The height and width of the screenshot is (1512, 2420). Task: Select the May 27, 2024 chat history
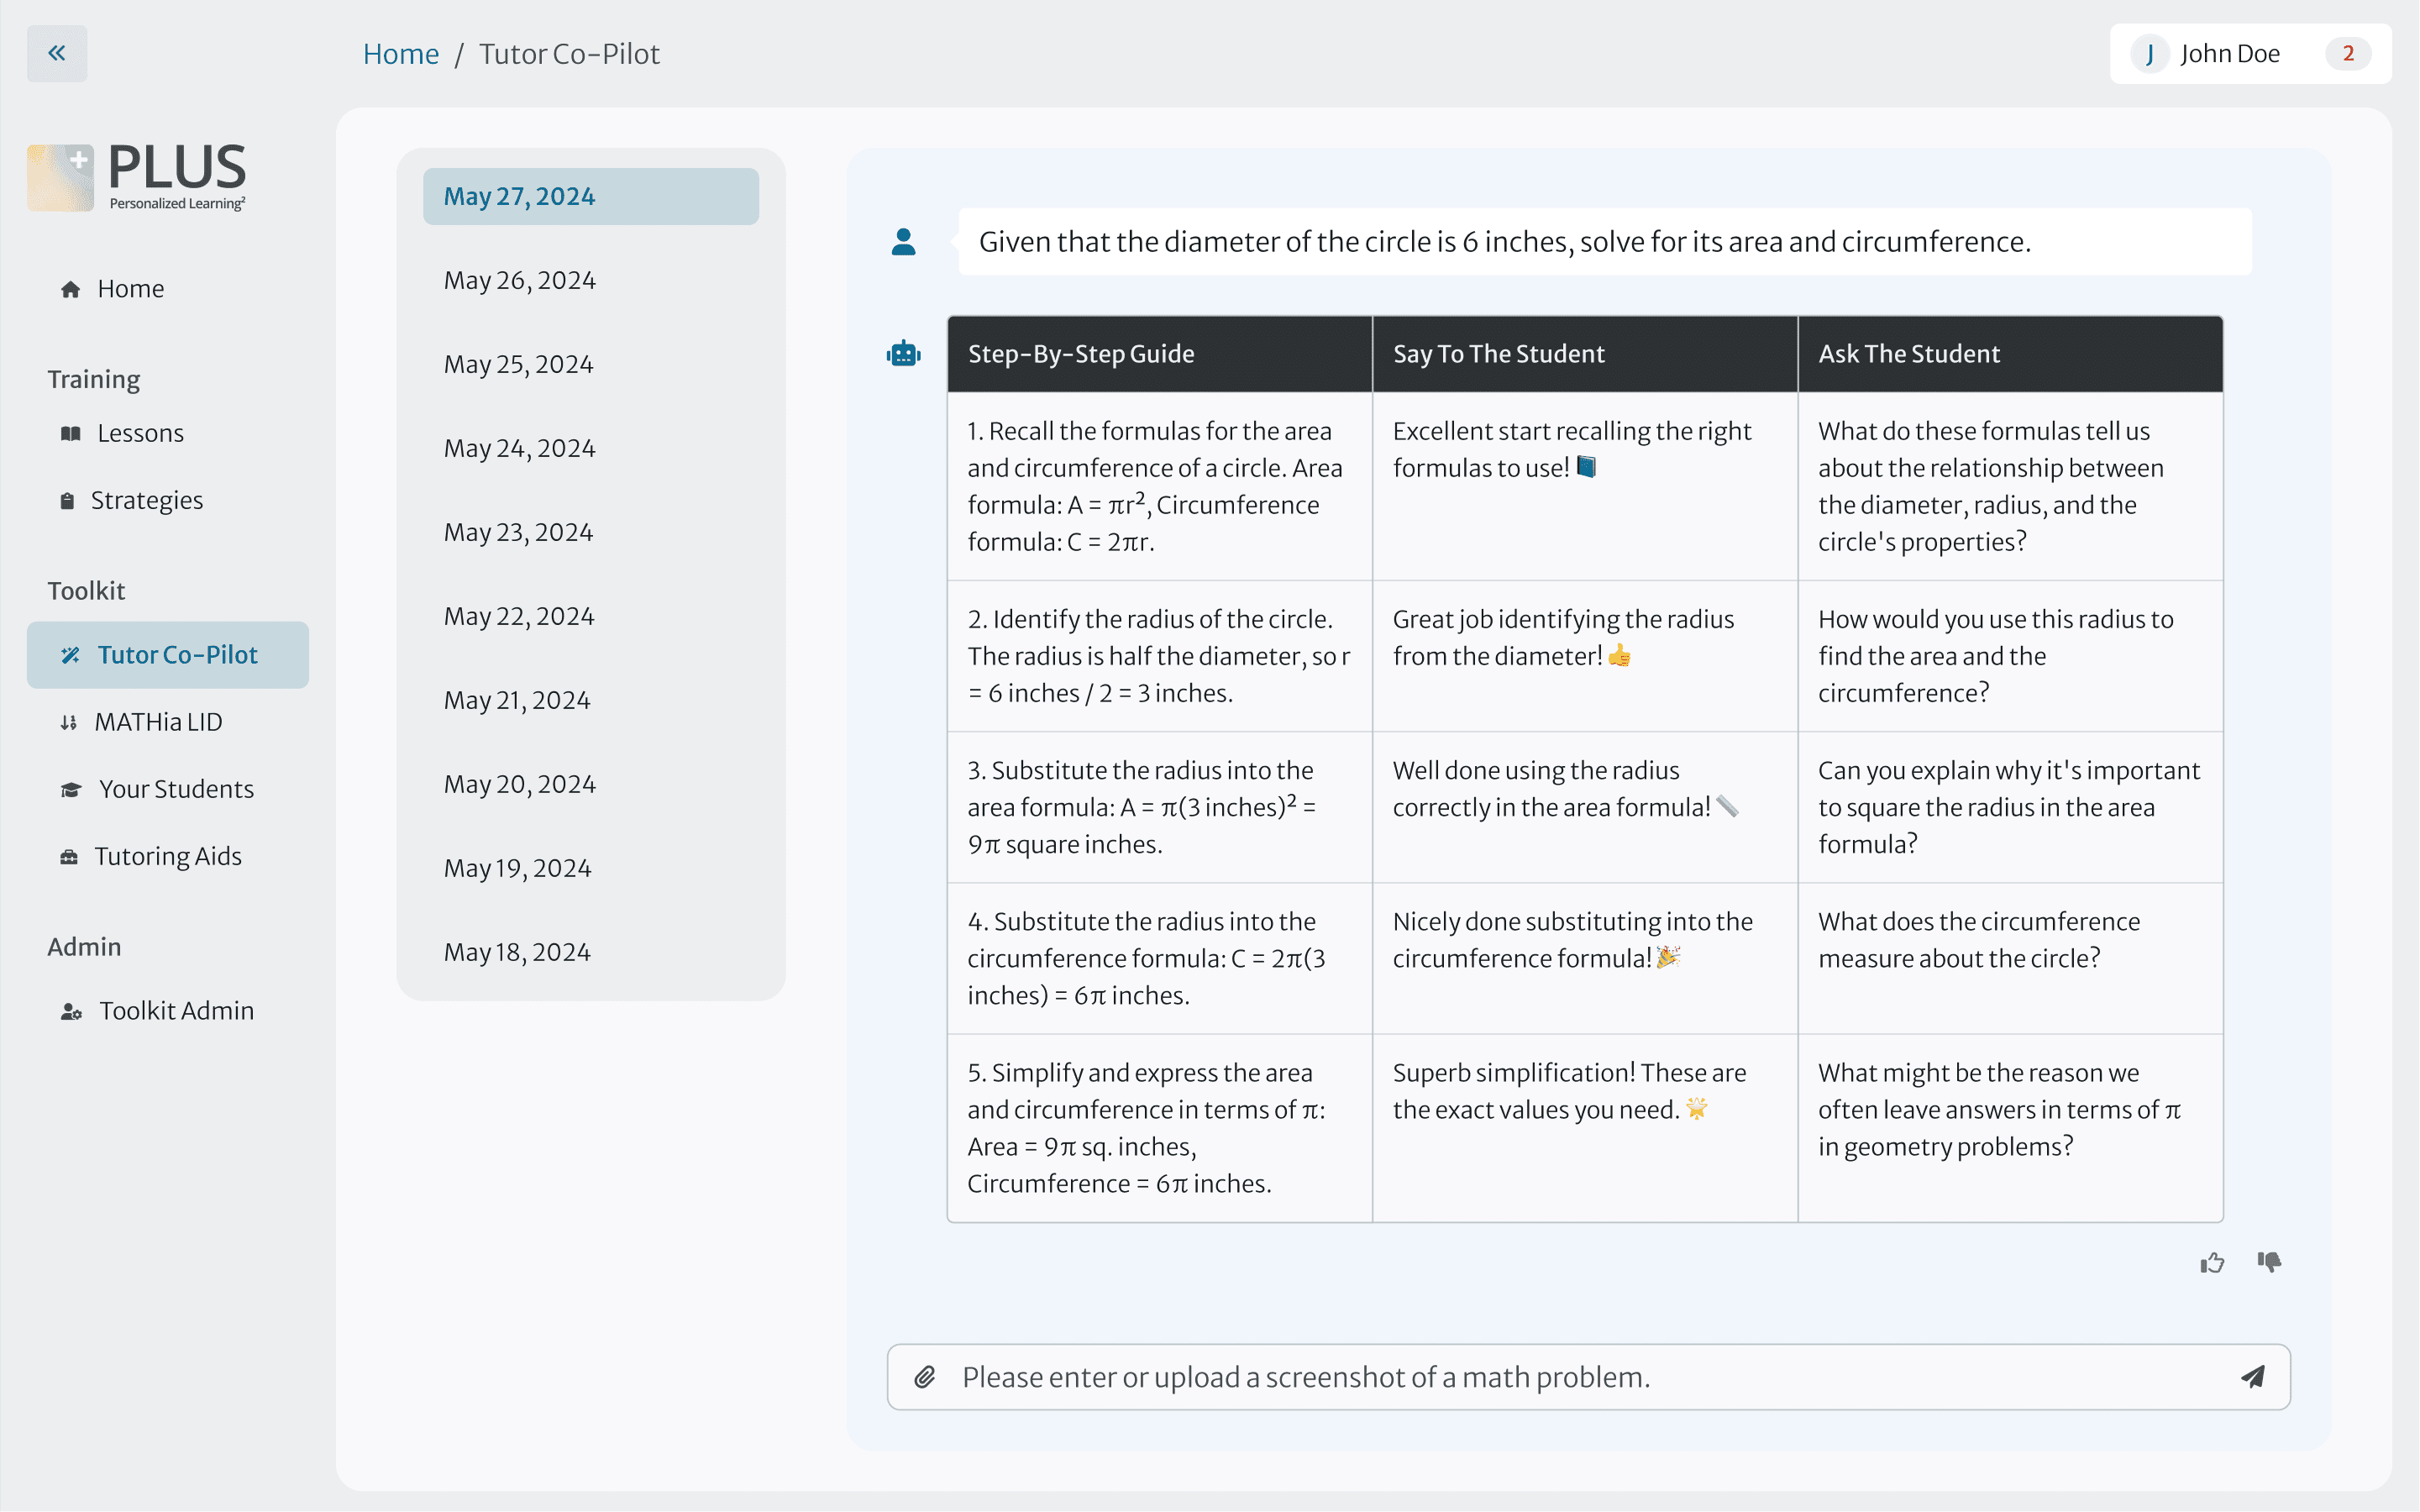(591, 196)
